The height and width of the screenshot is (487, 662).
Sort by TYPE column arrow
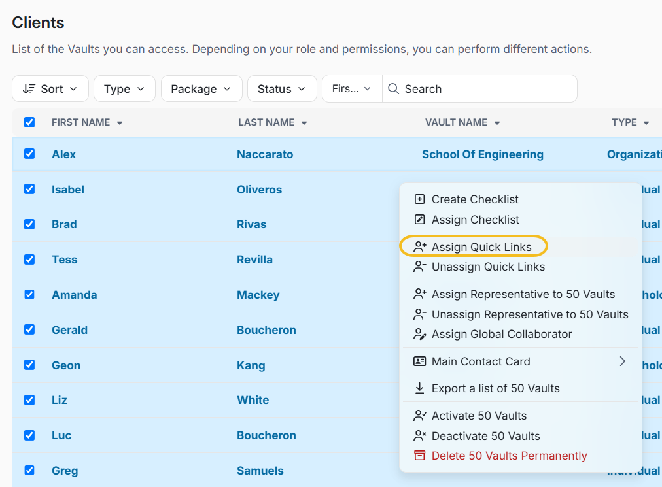pyautogui.click(x=646, y=123)
